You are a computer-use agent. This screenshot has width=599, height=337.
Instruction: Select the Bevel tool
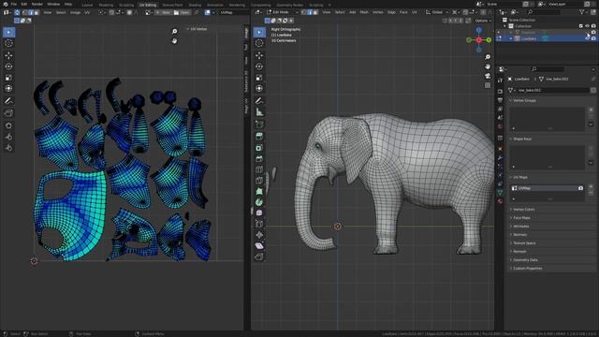coord(259,158)
